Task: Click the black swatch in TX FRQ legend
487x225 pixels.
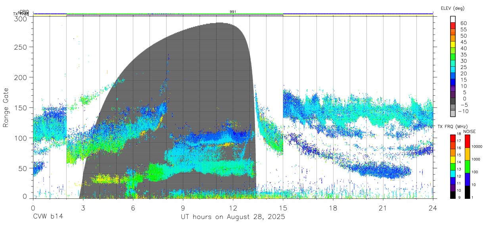Action: pyautogui.click(x=453, y=195)
